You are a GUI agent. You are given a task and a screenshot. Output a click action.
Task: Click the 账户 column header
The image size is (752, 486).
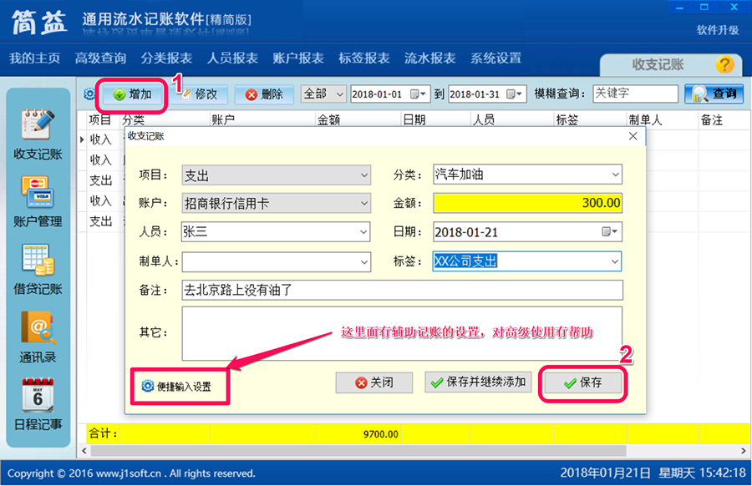262,119
